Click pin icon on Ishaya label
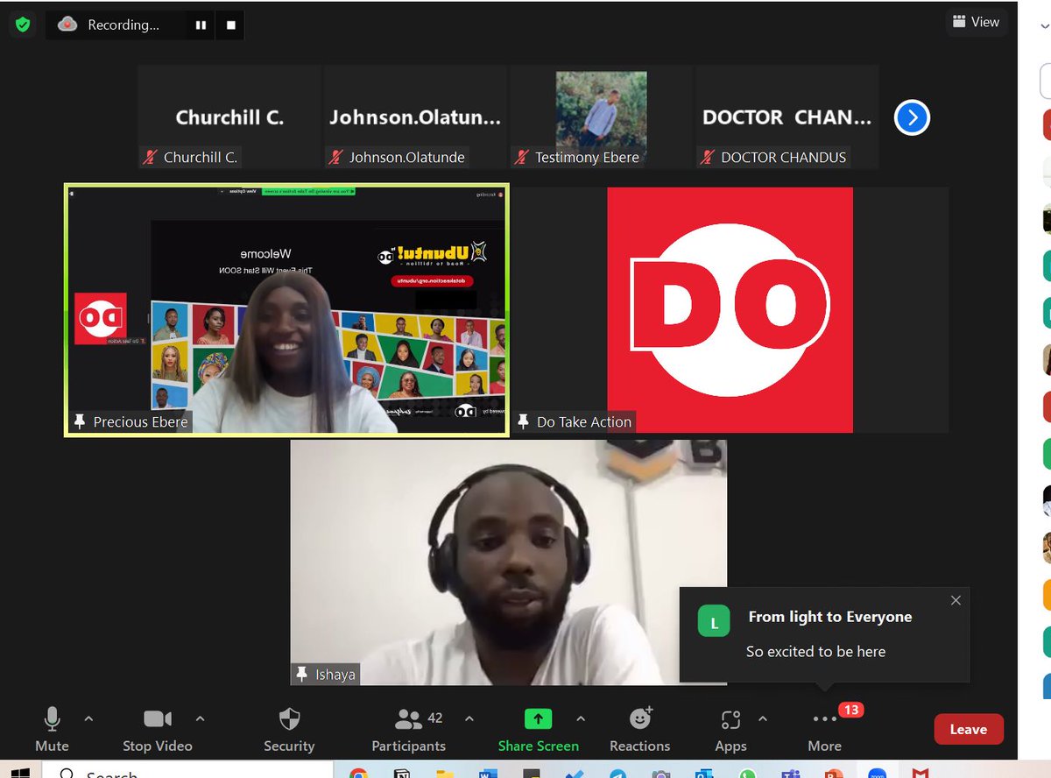This screenshot has height=778, width=1051. point(302,674)
